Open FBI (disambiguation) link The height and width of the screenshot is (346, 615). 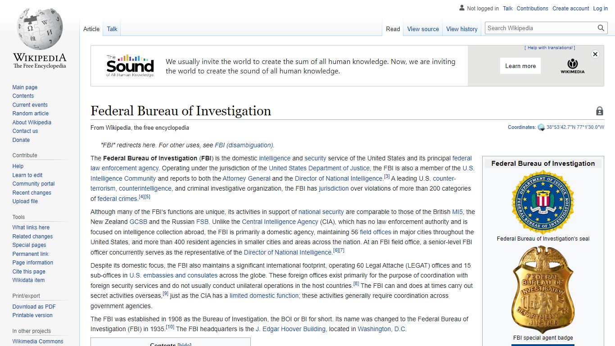[x=244, y=145]
